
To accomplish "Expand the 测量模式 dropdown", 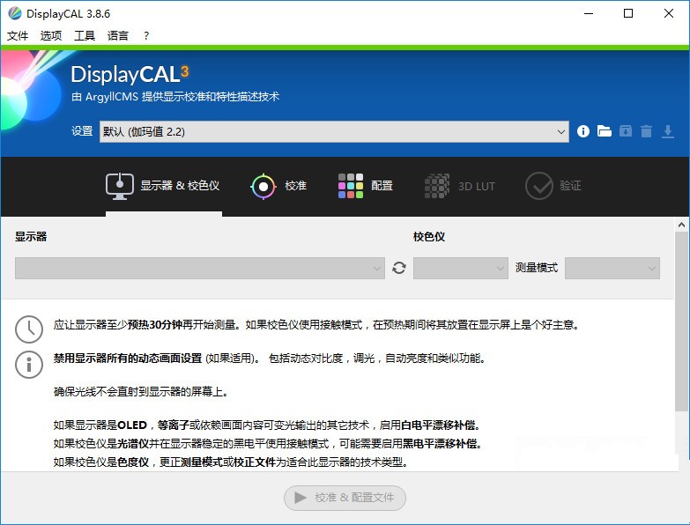I will (612, 268).
